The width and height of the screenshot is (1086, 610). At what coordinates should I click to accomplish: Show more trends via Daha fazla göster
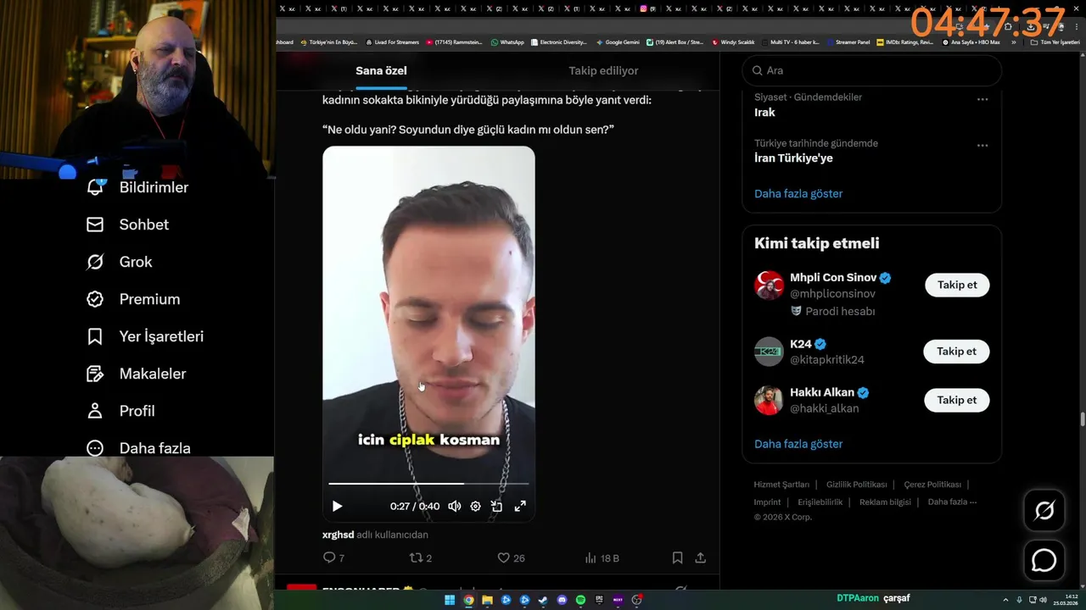pyautogui.click(x=798, y=193)
